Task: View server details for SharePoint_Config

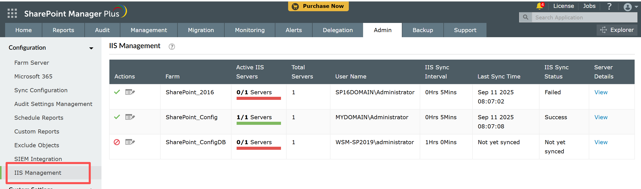Action: pyautogui.click(x=601, y=117)
